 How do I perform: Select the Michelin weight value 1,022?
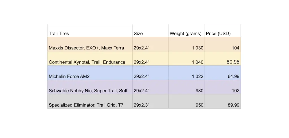click(198, 76)
